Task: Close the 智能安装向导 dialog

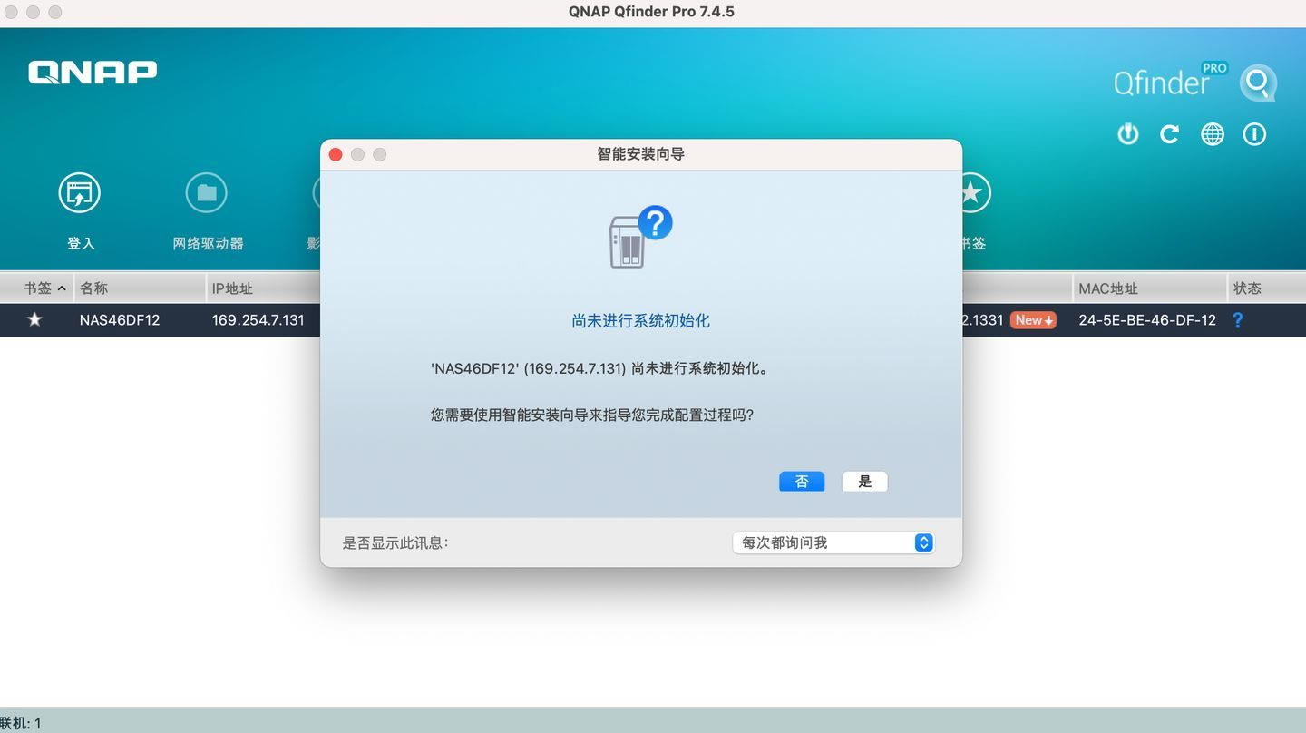Action: tap(336, 155)
